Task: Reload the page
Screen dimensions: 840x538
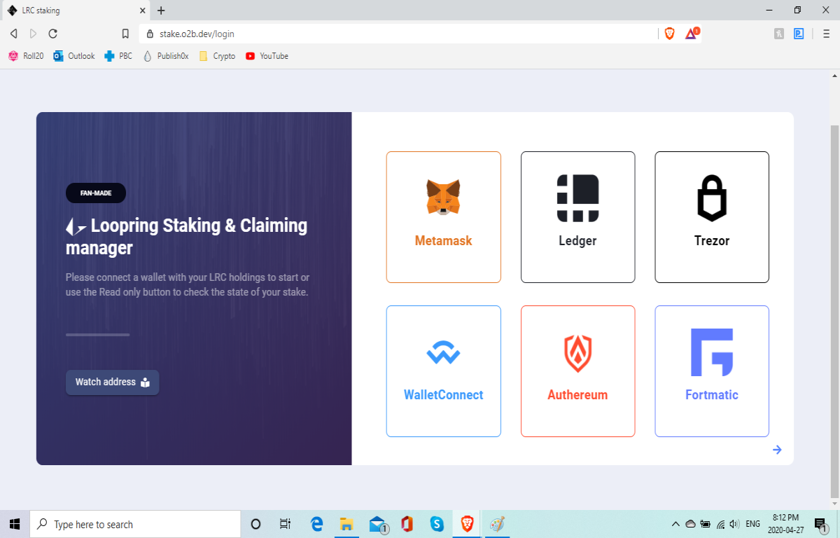Action: pos(53,34)
